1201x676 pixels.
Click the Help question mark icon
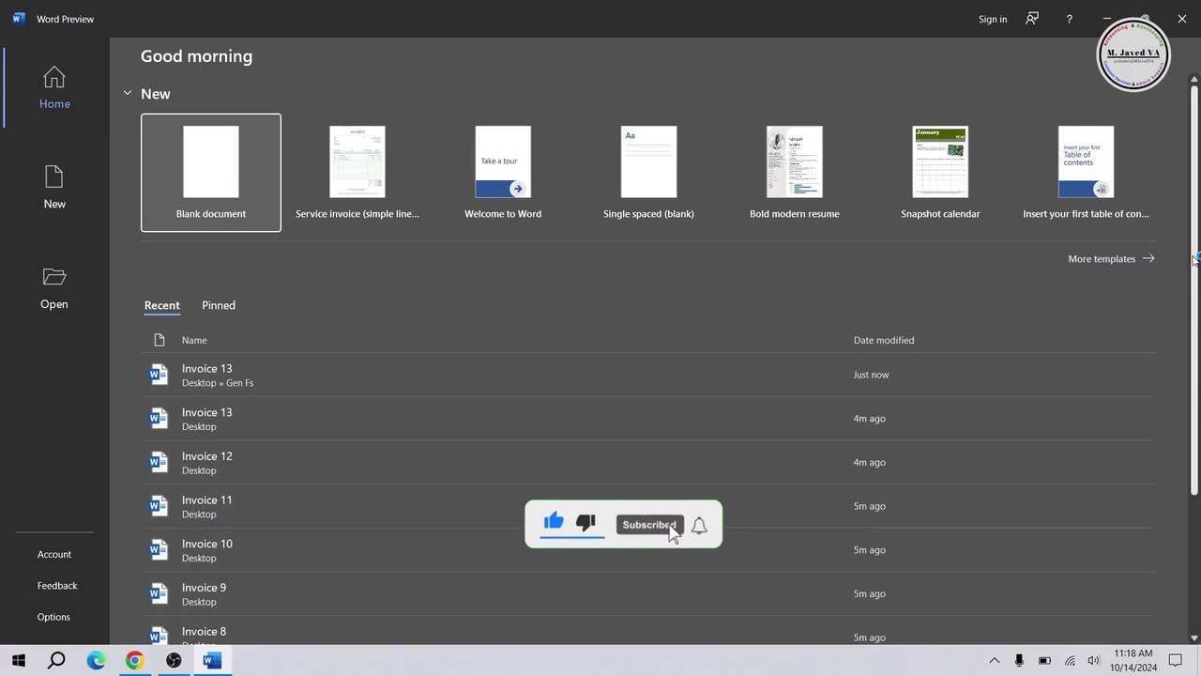click(x=1069, y=19)
